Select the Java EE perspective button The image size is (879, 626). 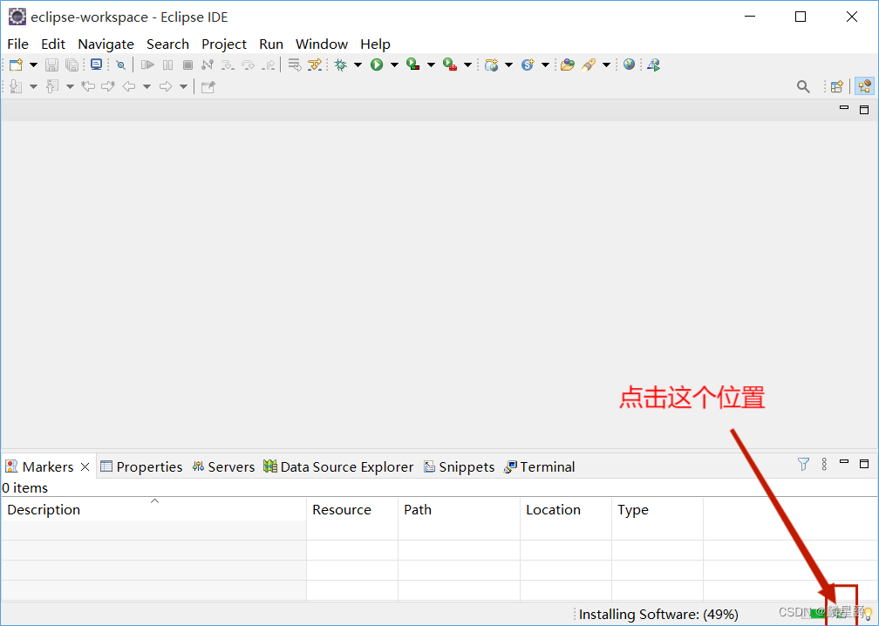point(864,86)
